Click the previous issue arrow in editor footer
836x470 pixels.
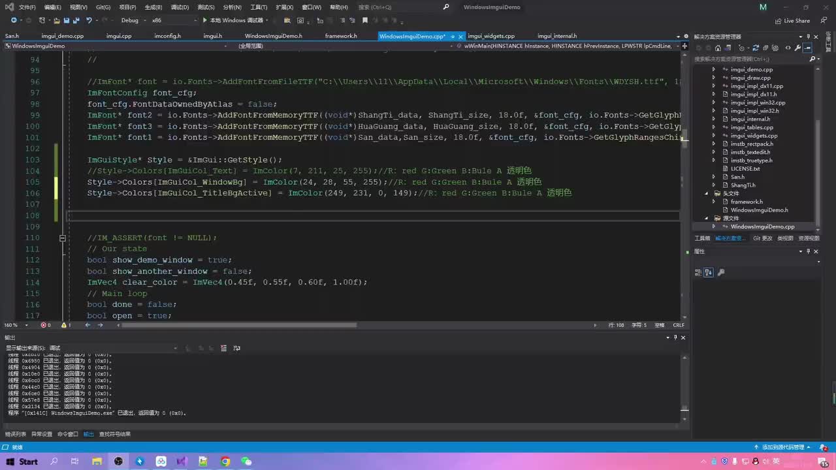coord(88,324)
